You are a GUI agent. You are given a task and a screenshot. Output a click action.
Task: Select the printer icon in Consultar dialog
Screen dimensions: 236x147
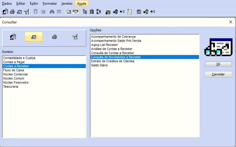click(x=55, y=37)
